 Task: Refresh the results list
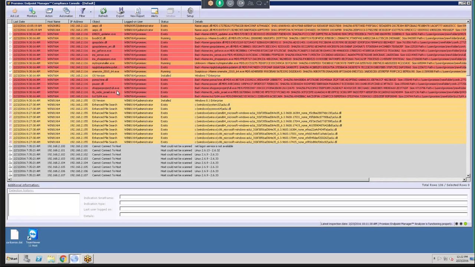103,13
